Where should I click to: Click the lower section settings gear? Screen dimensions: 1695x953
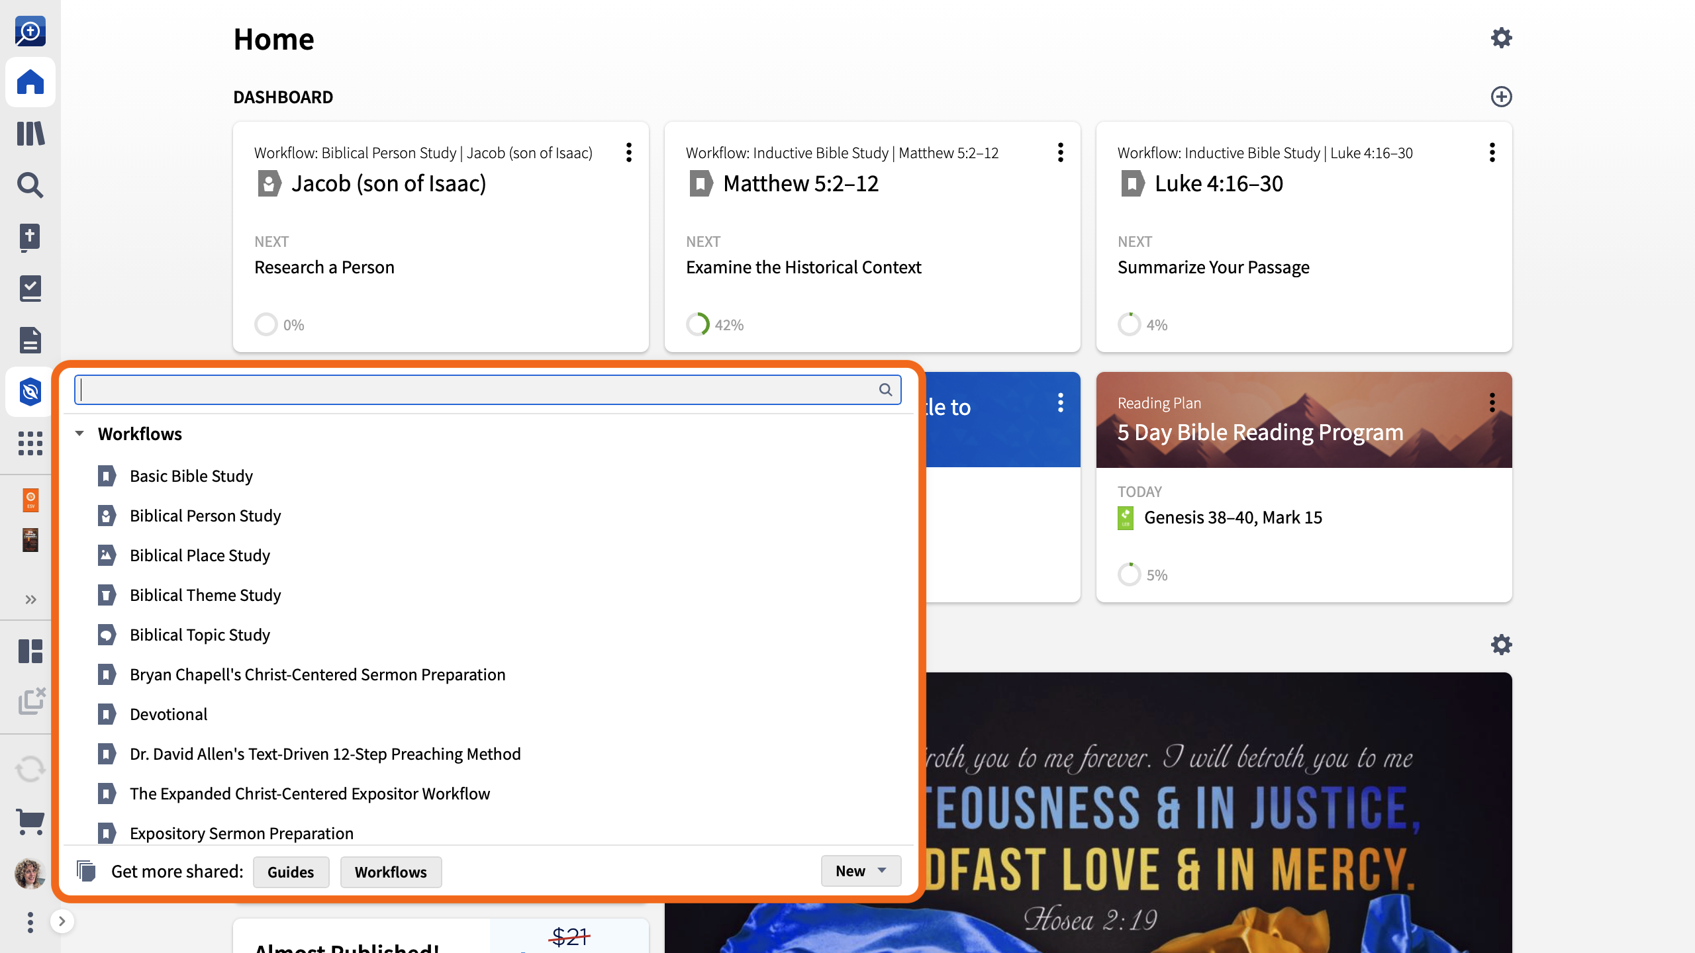coord(1501,645)
